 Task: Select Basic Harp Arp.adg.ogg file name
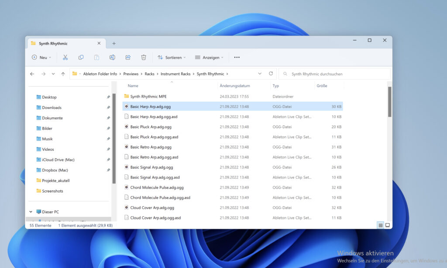[151, 106]
